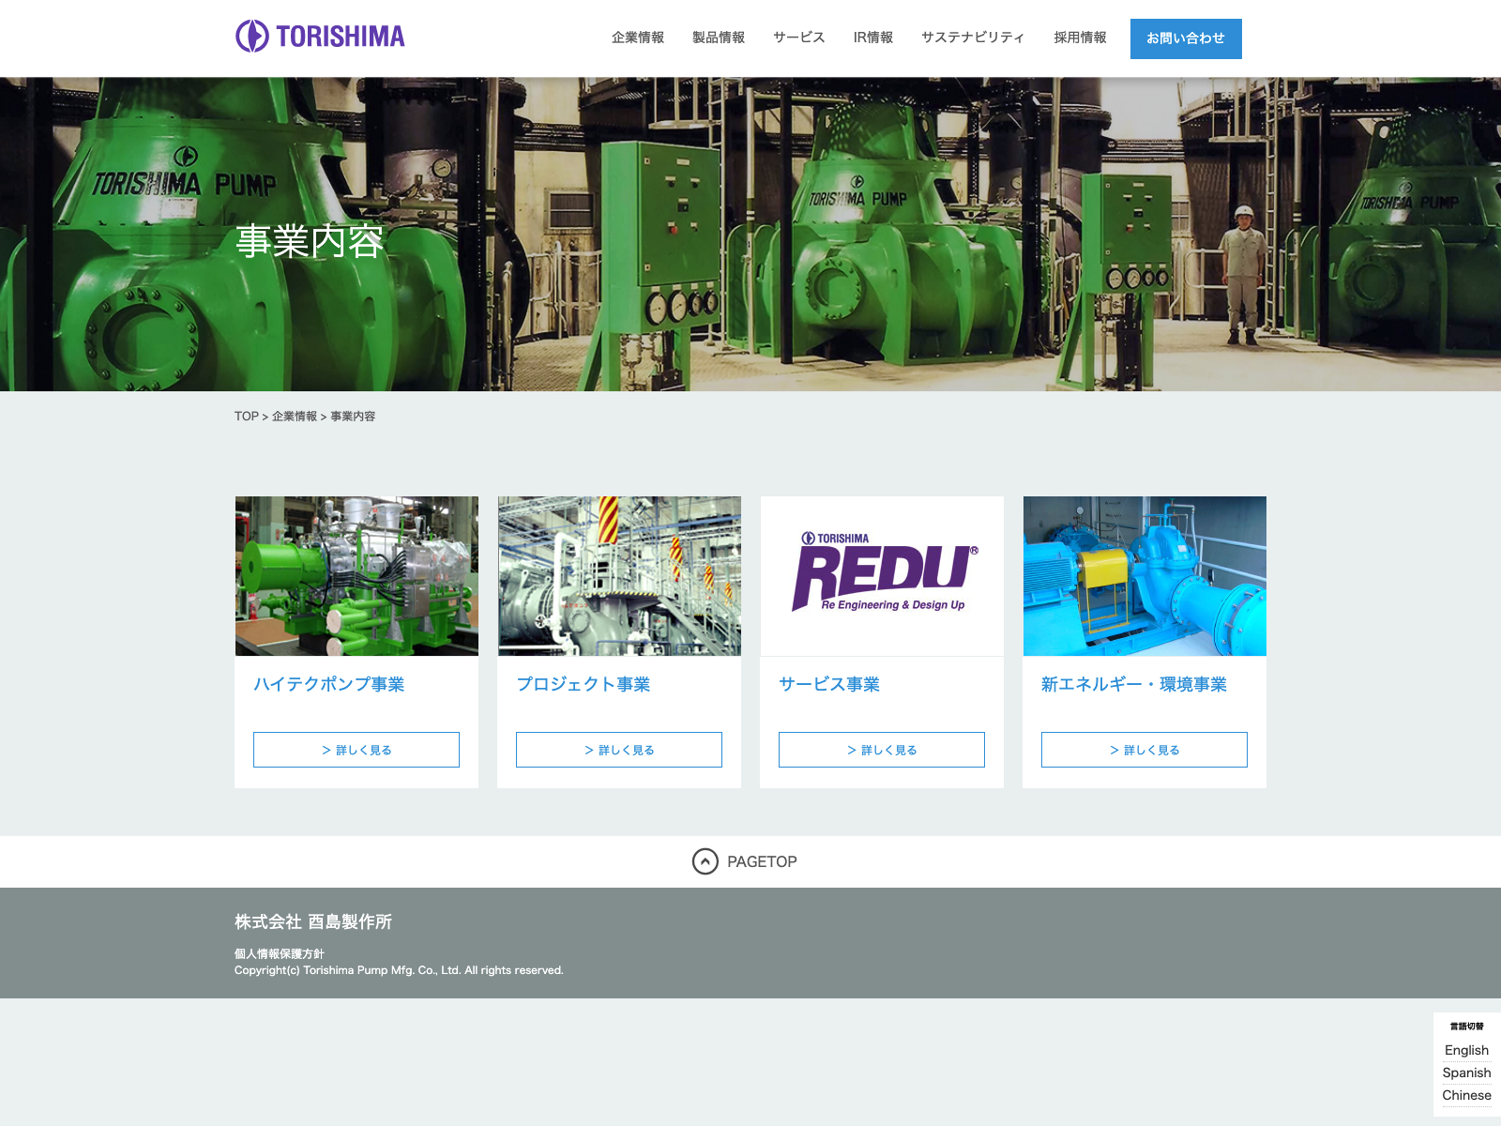
Task: Click 詳しく見る under 新エネルギー・環境事業
Action: pyautogui.click(x=1145, y=750)
